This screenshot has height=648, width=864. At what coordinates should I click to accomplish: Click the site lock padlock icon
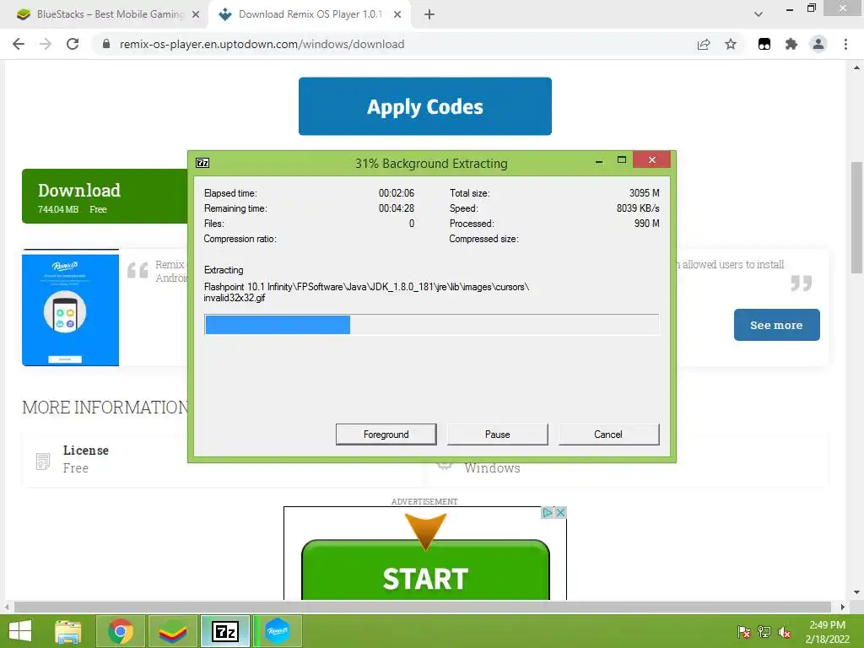click(x=106, y=44)
